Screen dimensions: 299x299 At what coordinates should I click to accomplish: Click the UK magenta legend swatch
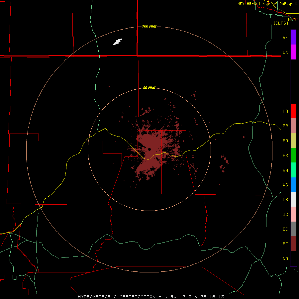(293, 52)
